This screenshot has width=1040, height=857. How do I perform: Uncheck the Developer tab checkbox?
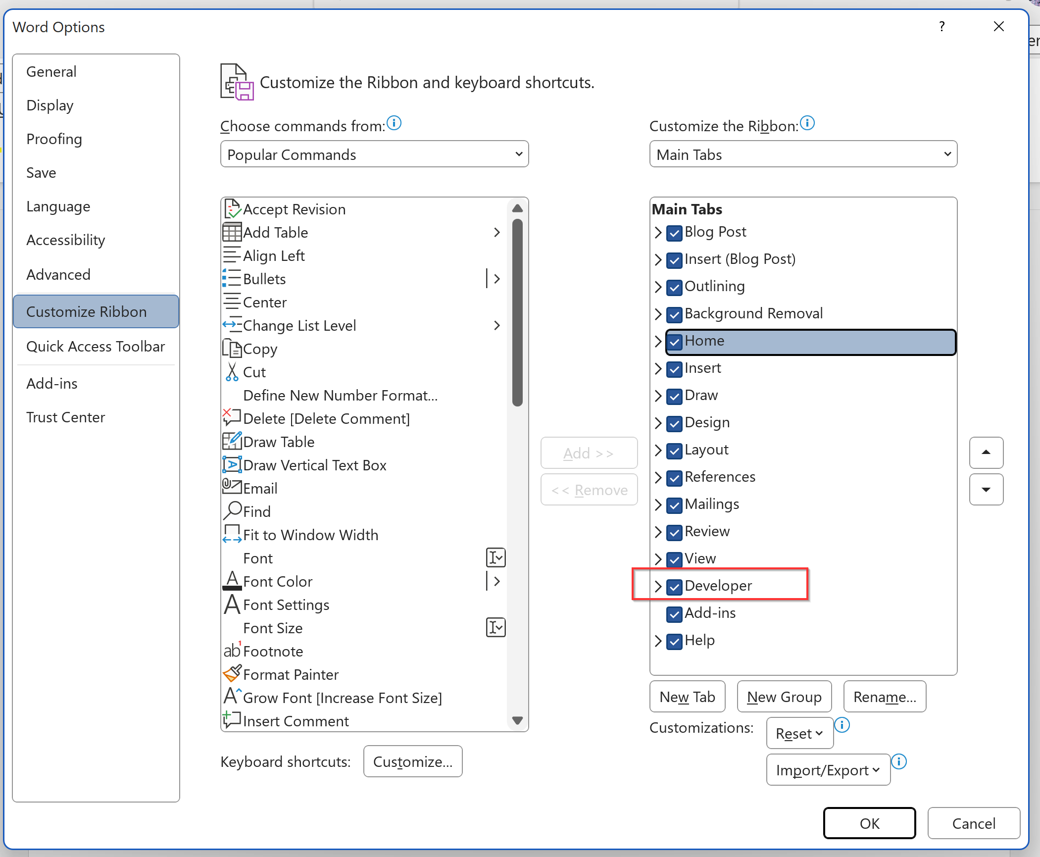[674, 587]
